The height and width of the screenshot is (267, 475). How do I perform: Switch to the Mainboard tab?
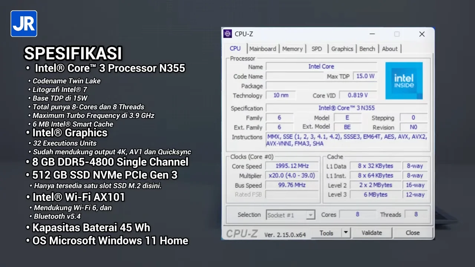point(262,49)
